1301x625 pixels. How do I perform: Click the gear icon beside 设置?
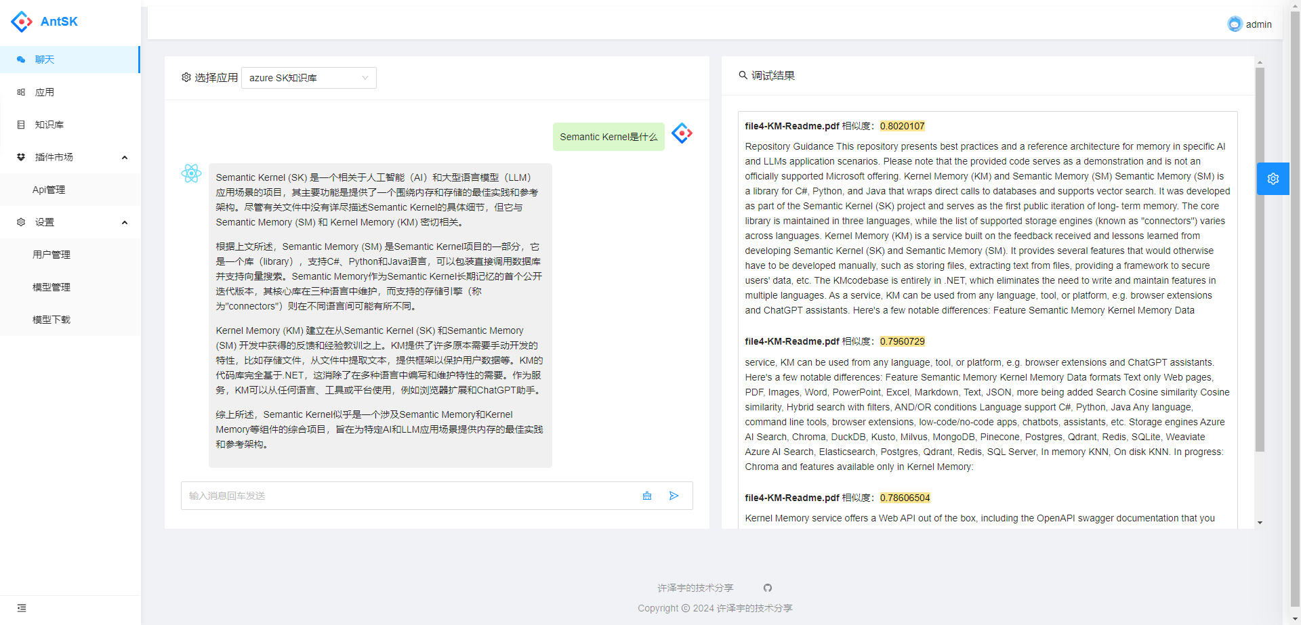pyautogui.click(x=21, y=222)
